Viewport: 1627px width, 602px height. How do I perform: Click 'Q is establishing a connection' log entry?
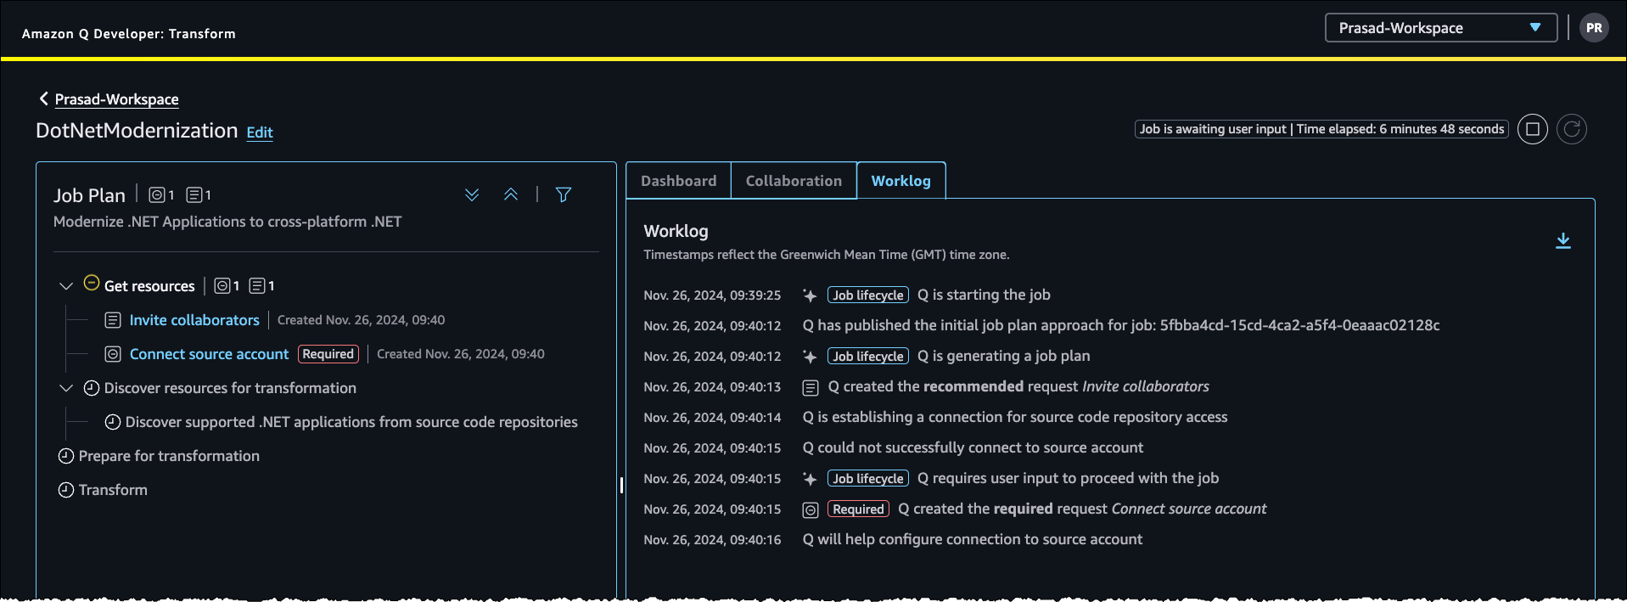1015,418
